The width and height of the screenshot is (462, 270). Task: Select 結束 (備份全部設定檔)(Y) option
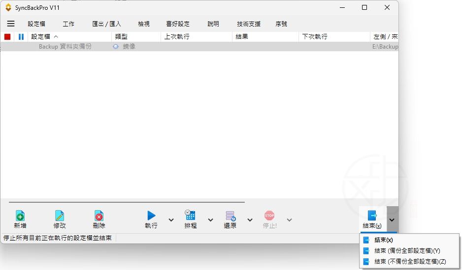pos(407,251)
